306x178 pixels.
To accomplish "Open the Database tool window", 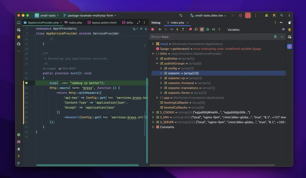I will point(289,30).
